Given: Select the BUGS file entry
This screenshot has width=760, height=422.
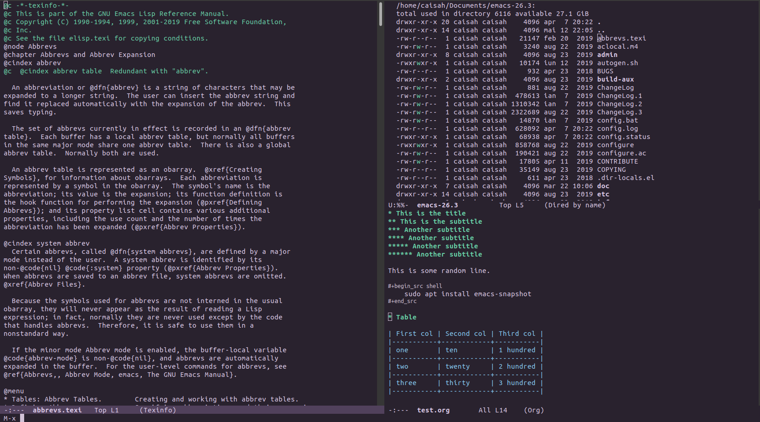Looking at the screenshot, I should coord(605,71).
